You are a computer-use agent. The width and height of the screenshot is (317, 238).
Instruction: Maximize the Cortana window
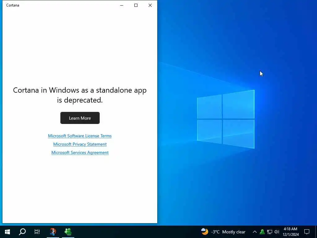(136, 5)
